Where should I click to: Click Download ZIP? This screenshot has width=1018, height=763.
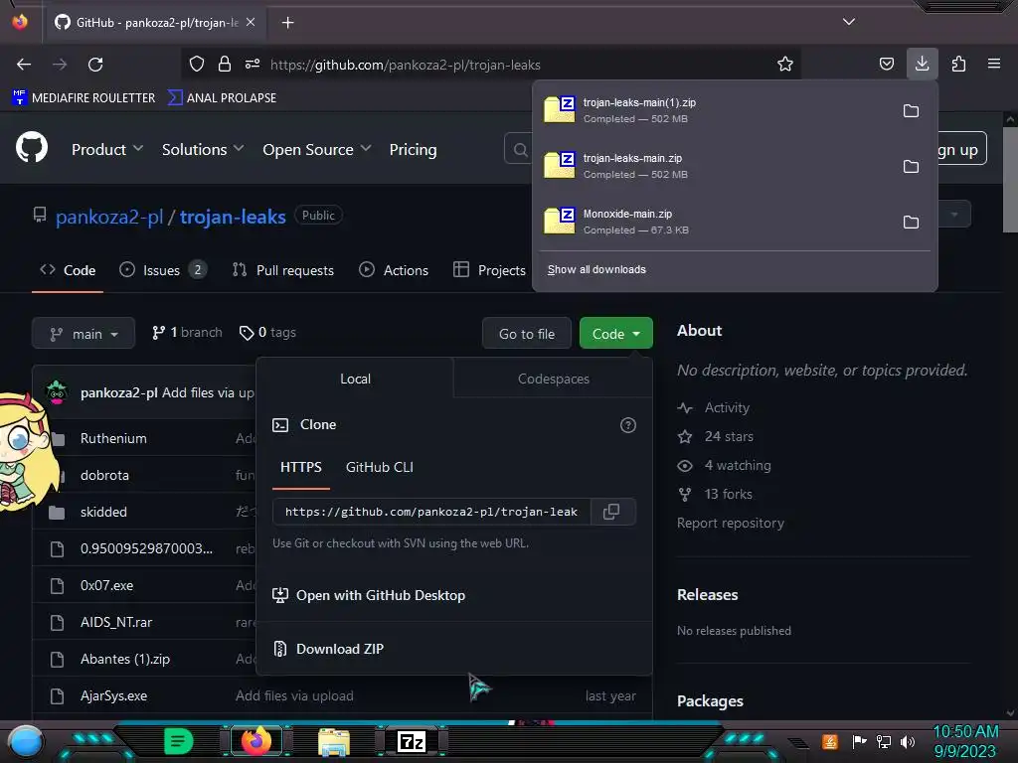pyautogui.click(x=328, y=649)
